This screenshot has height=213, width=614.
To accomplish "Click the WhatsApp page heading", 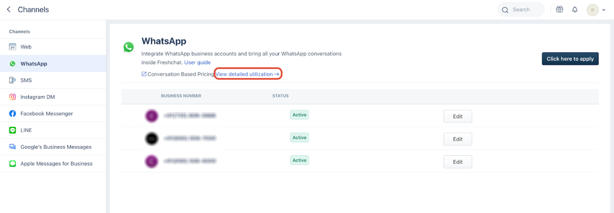I will (164, 41).
